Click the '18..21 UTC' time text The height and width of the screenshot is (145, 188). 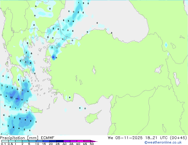pos(156,138)
